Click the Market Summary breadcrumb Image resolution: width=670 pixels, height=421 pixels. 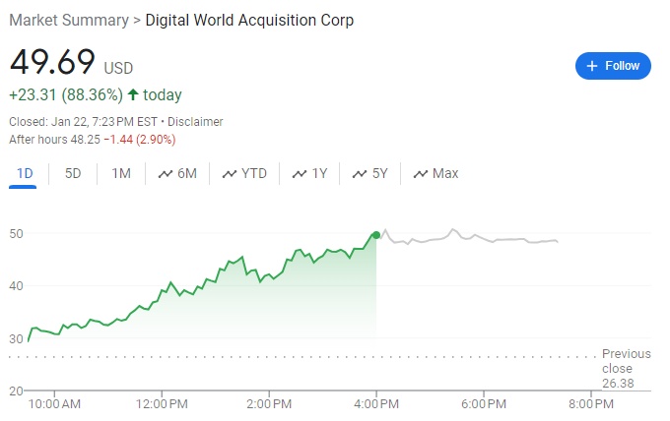[68, 21]
